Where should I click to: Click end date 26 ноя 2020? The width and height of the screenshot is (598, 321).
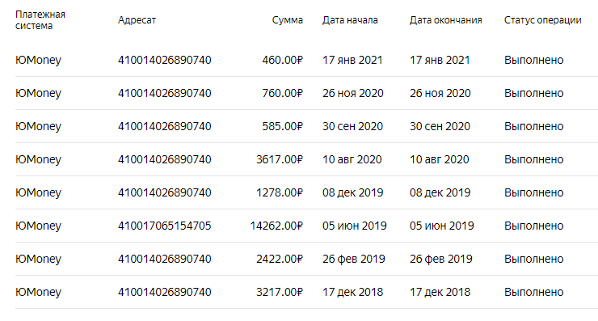pyautogui.click(x=440, y=93)
